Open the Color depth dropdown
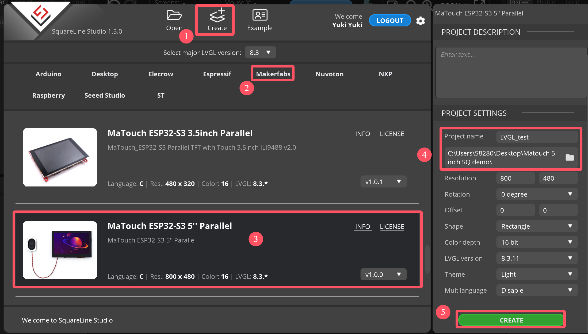588x334 pixels. tap(537, 242)
